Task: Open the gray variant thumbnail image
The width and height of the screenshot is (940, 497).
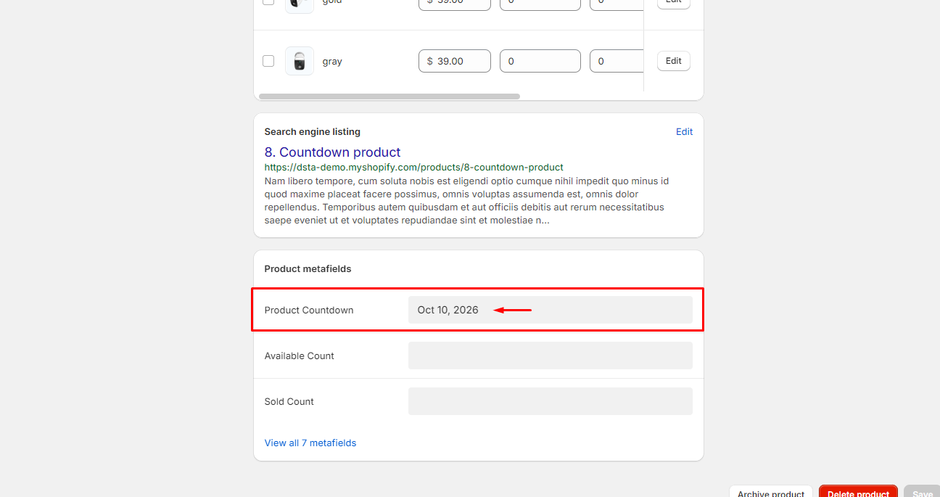Action: coord(299,61)
